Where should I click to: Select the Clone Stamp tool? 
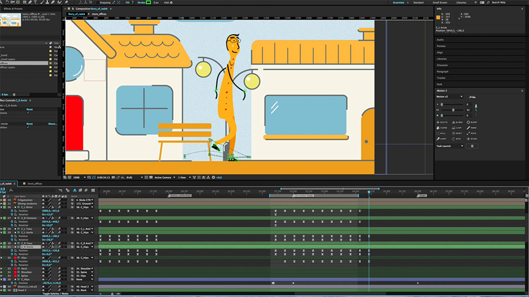[x=48, y=3]
